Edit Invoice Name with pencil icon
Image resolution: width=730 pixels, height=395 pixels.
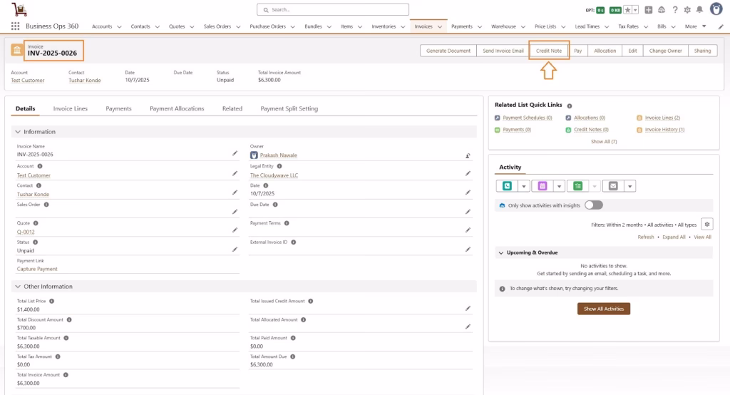click(235, 153)
